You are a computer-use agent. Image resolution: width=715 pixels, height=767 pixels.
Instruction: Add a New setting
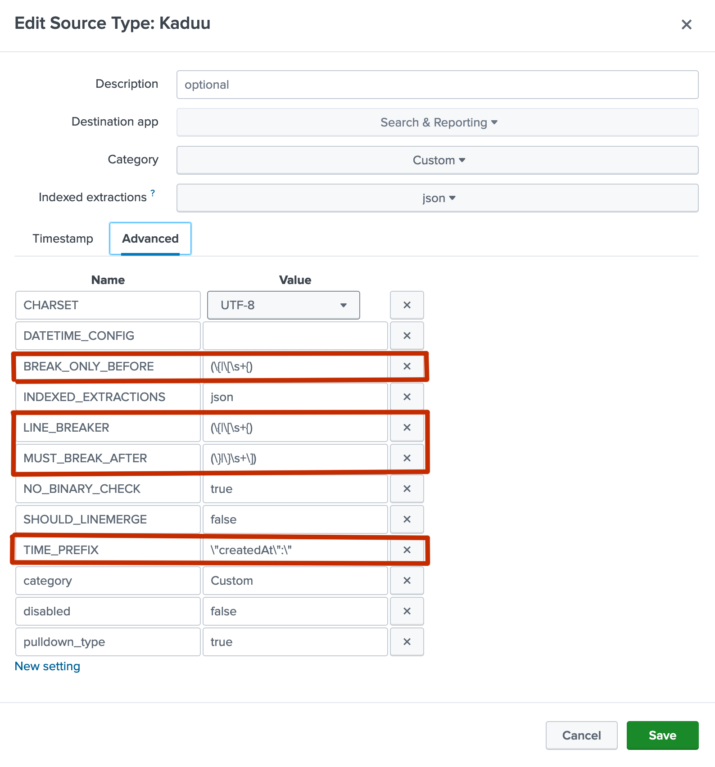[48, 666]
